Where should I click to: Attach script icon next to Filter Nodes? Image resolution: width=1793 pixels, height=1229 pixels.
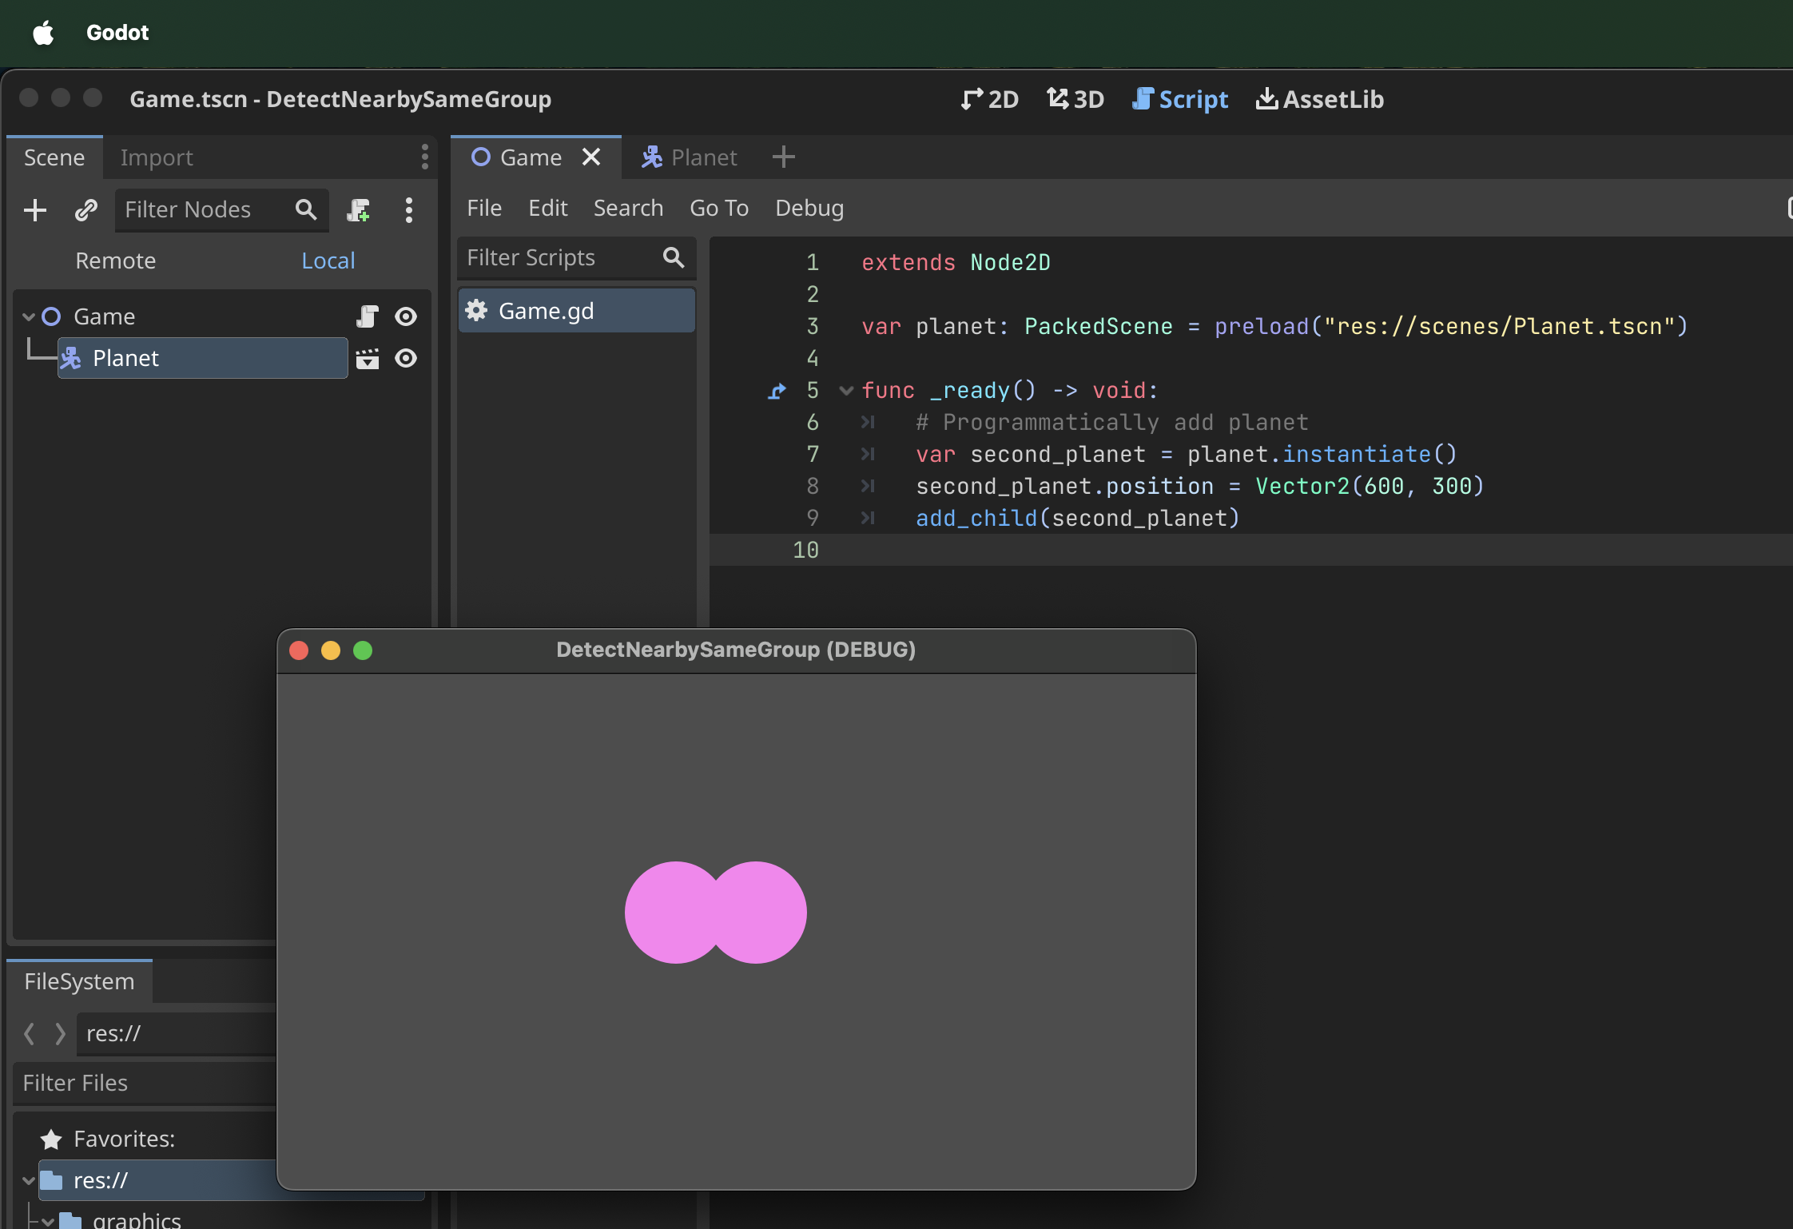pyautogui.click(x=358, y=210)
